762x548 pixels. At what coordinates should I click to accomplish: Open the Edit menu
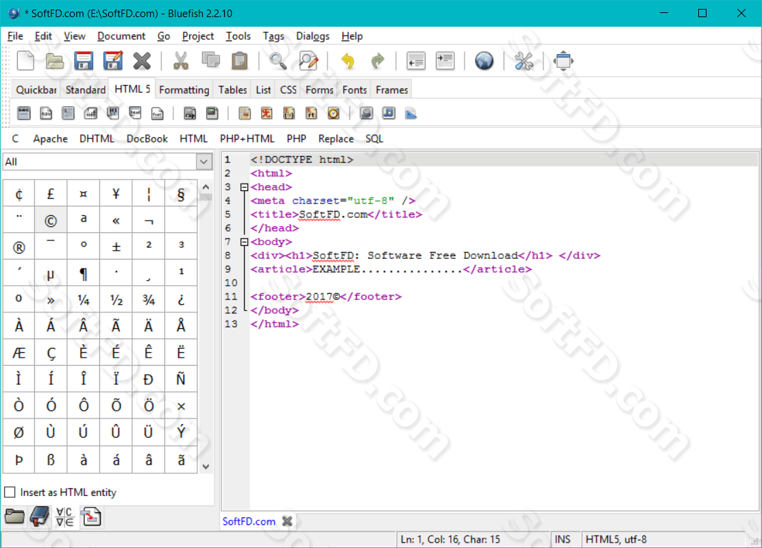click(43, 36)
